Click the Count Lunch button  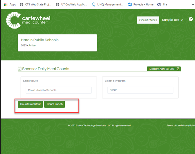(55, 104)
